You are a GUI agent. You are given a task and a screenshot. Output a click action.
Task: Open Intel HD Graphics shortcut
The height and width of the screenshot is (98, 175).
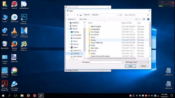coord(5,72)
